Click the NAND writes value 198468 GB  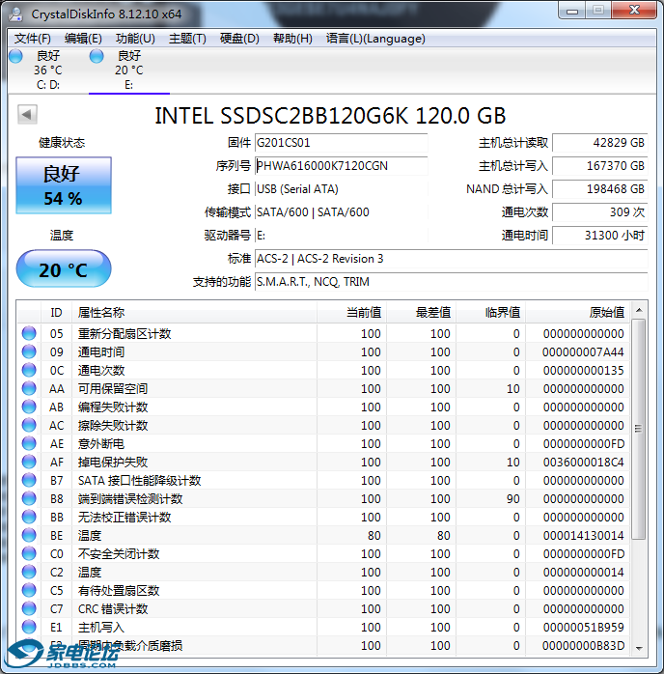[600, 189]
